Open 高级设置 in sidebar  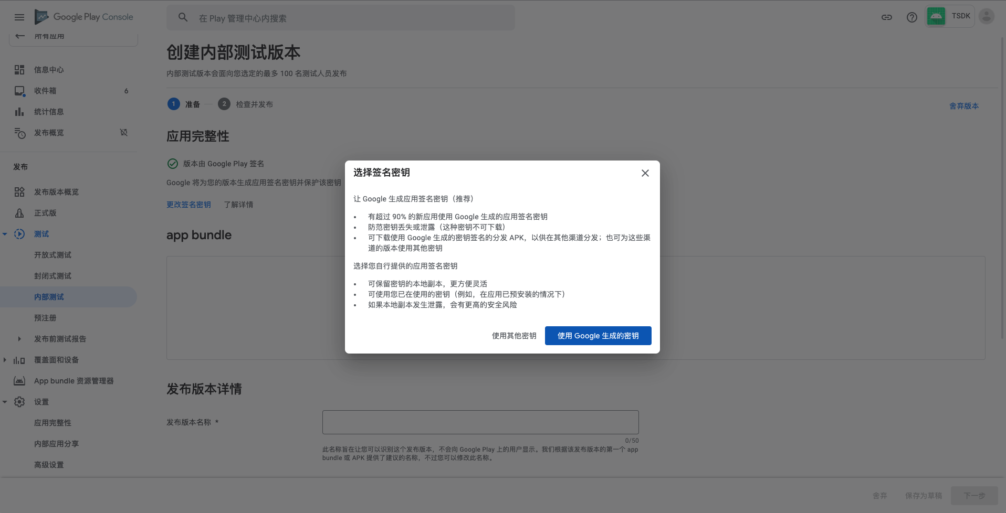tap(49, 465)
